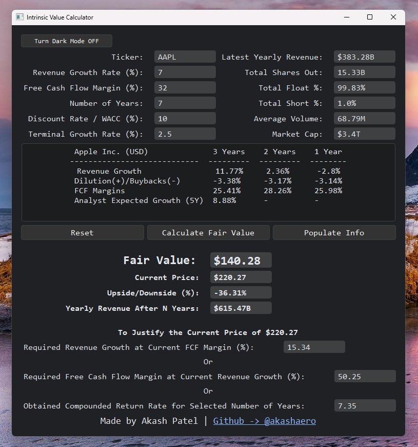This screenshot has width=418, height=447.
Task: Click 1 Year Revenue Growth value -2.8%
Action: pos(329,171)
